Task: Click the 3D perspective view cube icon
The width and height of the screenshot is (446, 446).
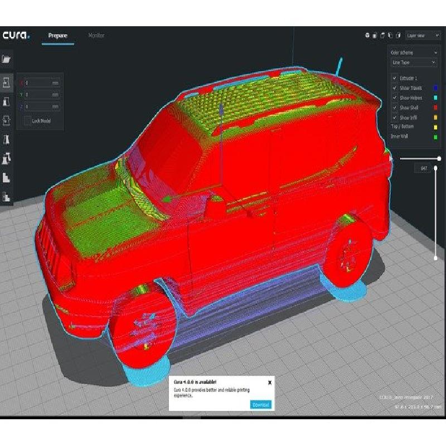Action: pos(367,36)
